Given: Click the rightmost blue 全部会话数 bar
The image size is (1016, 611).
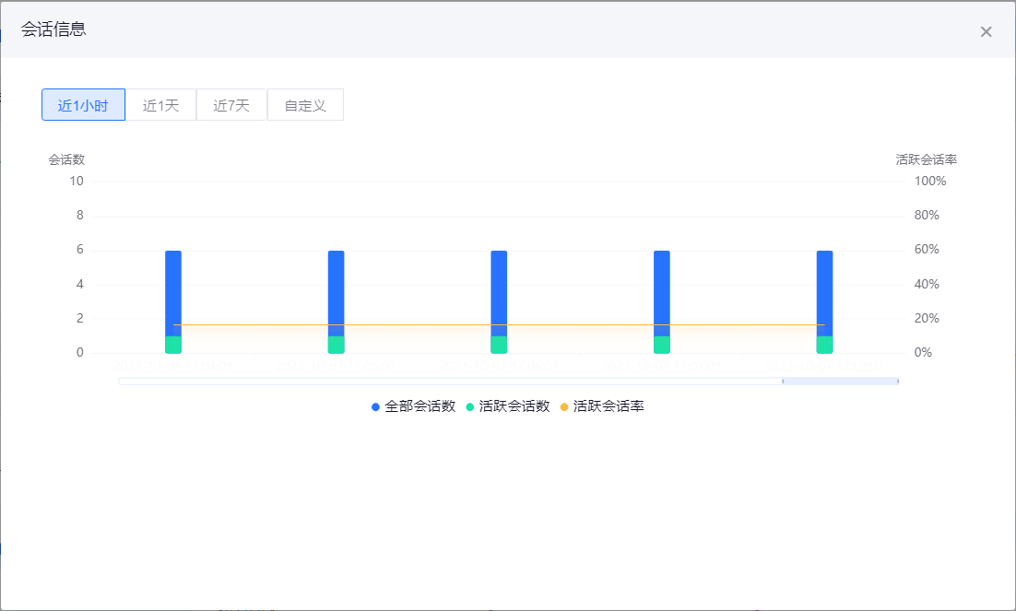Looking at the screenshot, I should (824, 286).
